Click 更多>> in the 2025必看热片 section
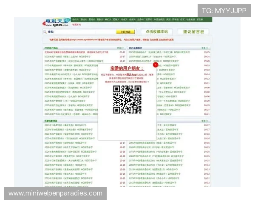The width and height of the screenshot is (255, 204). click(205, 48)
